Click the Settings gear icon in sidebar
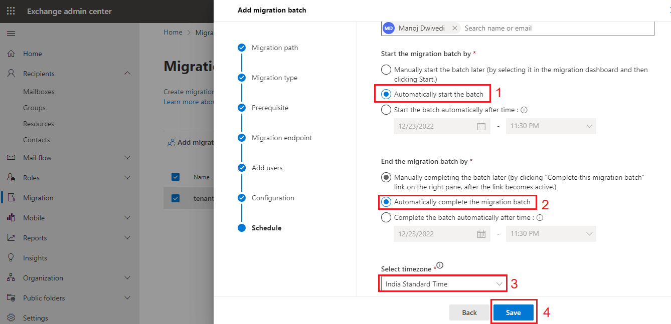This screenshot has width=671, height=324. (11, 318)
